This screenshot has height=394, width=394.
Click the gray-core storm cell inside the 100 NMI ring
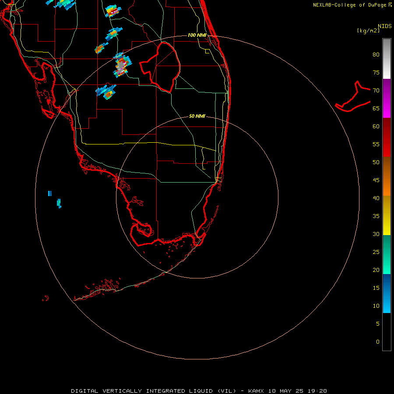(x=122, y=65)
